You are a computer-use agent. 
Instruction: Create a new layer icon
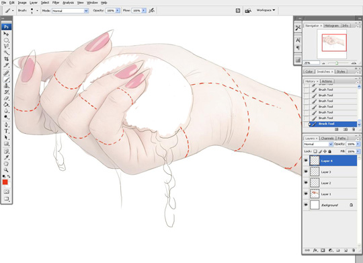pos(346,250)
